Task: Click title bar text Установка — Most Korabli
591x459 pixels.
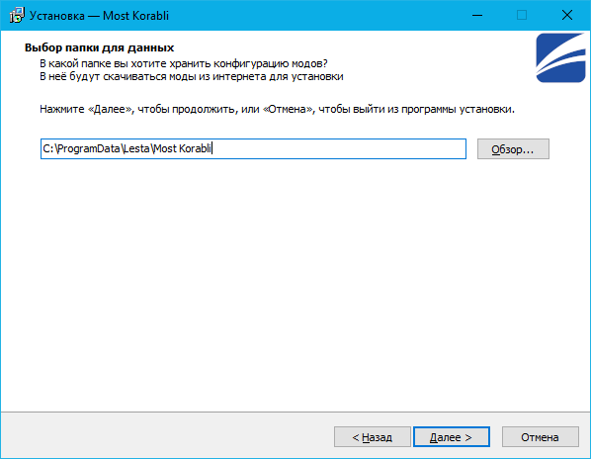Action: 99,16
